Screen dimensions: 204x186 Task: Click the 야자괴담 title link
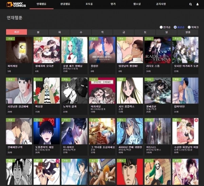(x=96, y=106)
